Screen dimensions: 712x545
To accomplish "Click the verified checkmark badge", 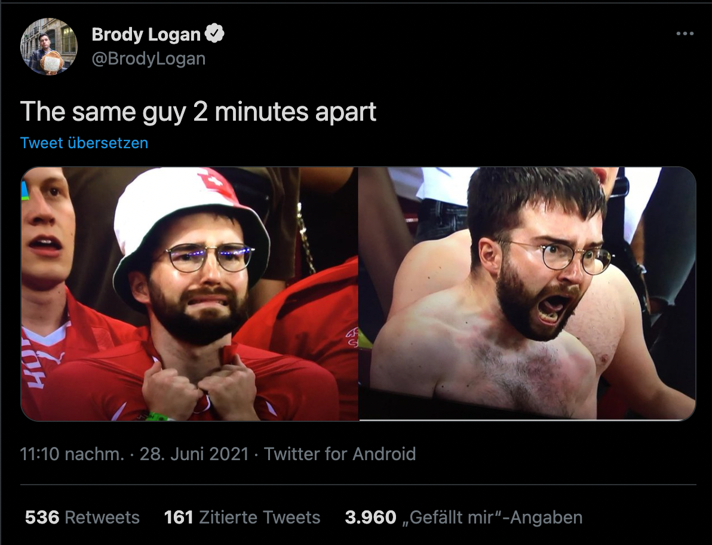I will tap(214, 33).
